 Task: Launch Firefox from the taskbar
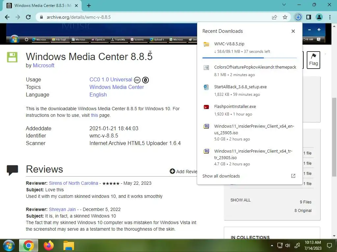(49, 245)
